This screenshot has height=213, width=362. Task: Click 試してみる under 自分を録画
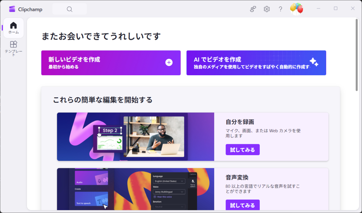pyautogui.click(x=243, y=150)
